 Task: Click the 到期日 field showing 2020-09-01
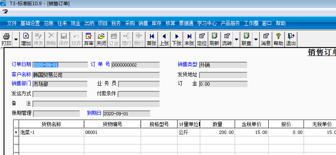[x=126, y=114]
